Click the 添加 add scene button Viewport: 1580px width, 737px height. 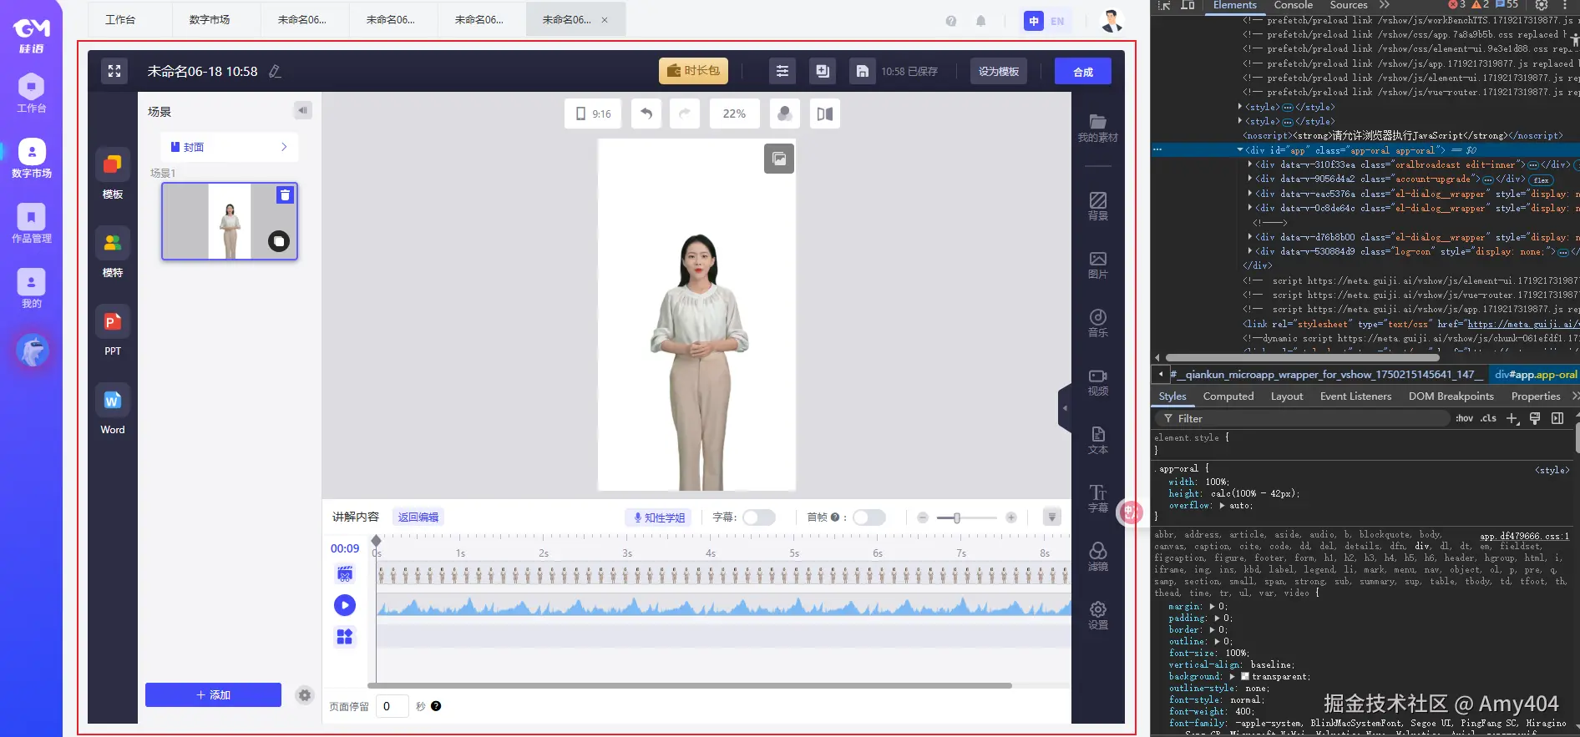213,694
